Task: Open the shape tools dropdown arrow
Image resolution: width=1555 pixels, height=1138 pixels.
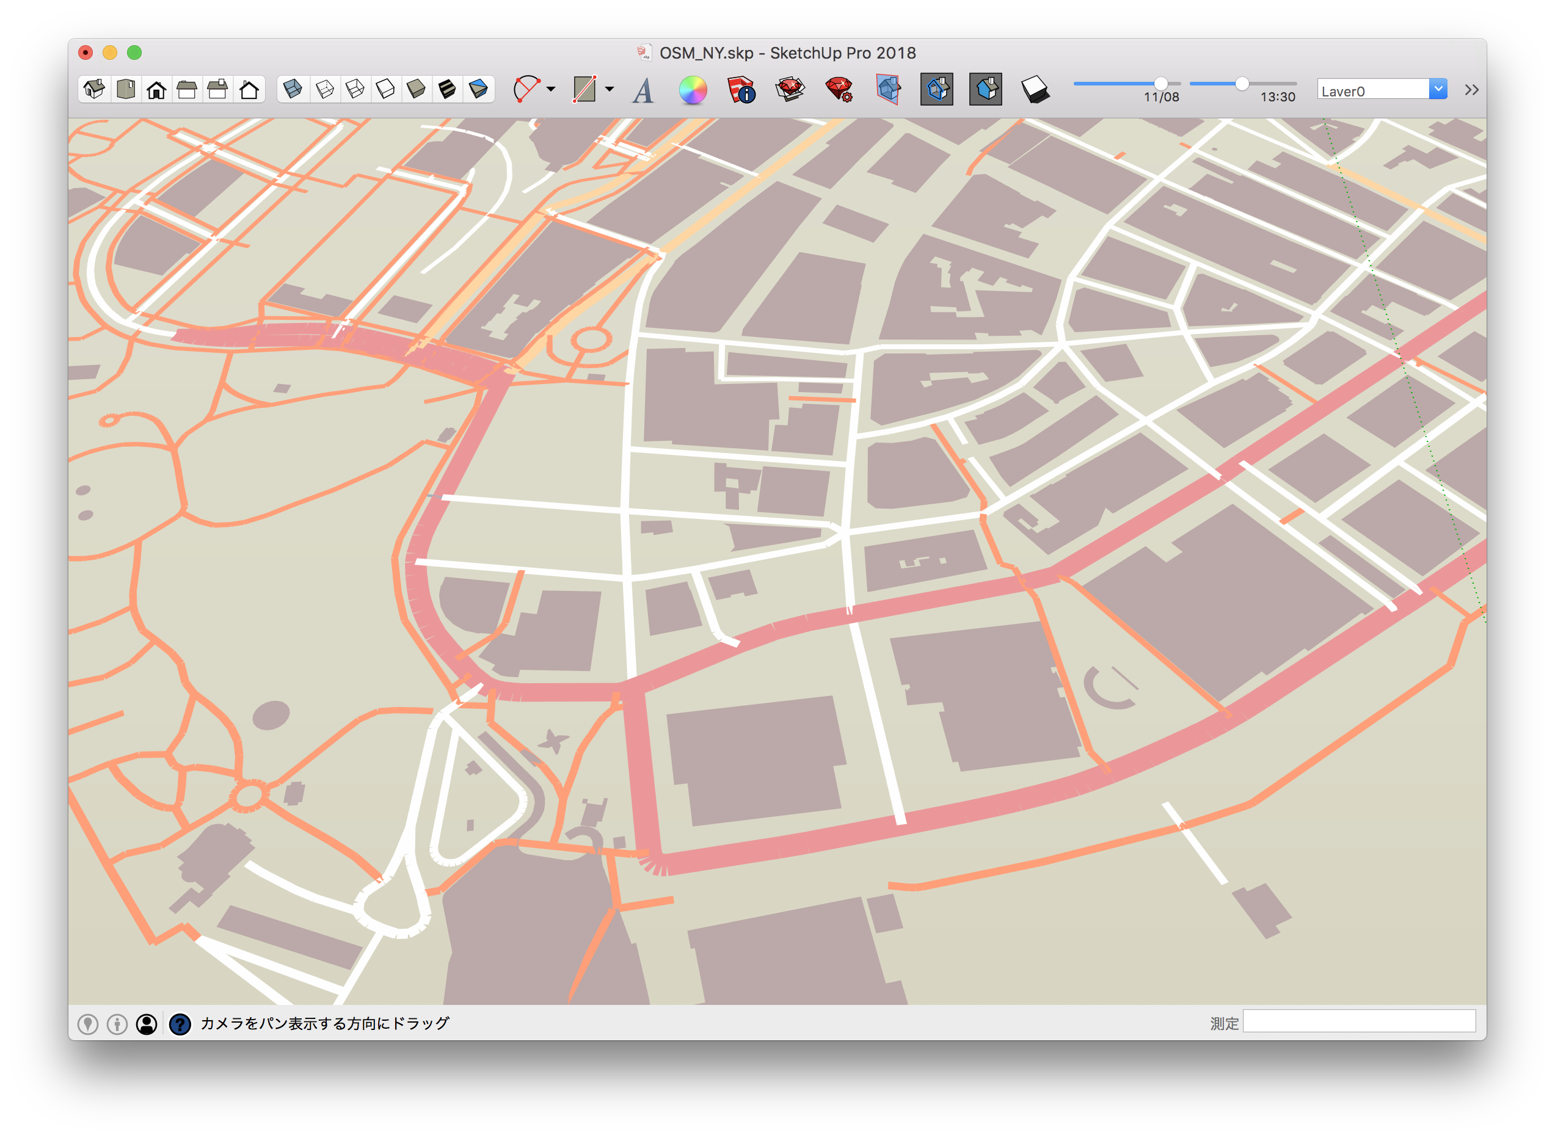Action: point(609,90)
